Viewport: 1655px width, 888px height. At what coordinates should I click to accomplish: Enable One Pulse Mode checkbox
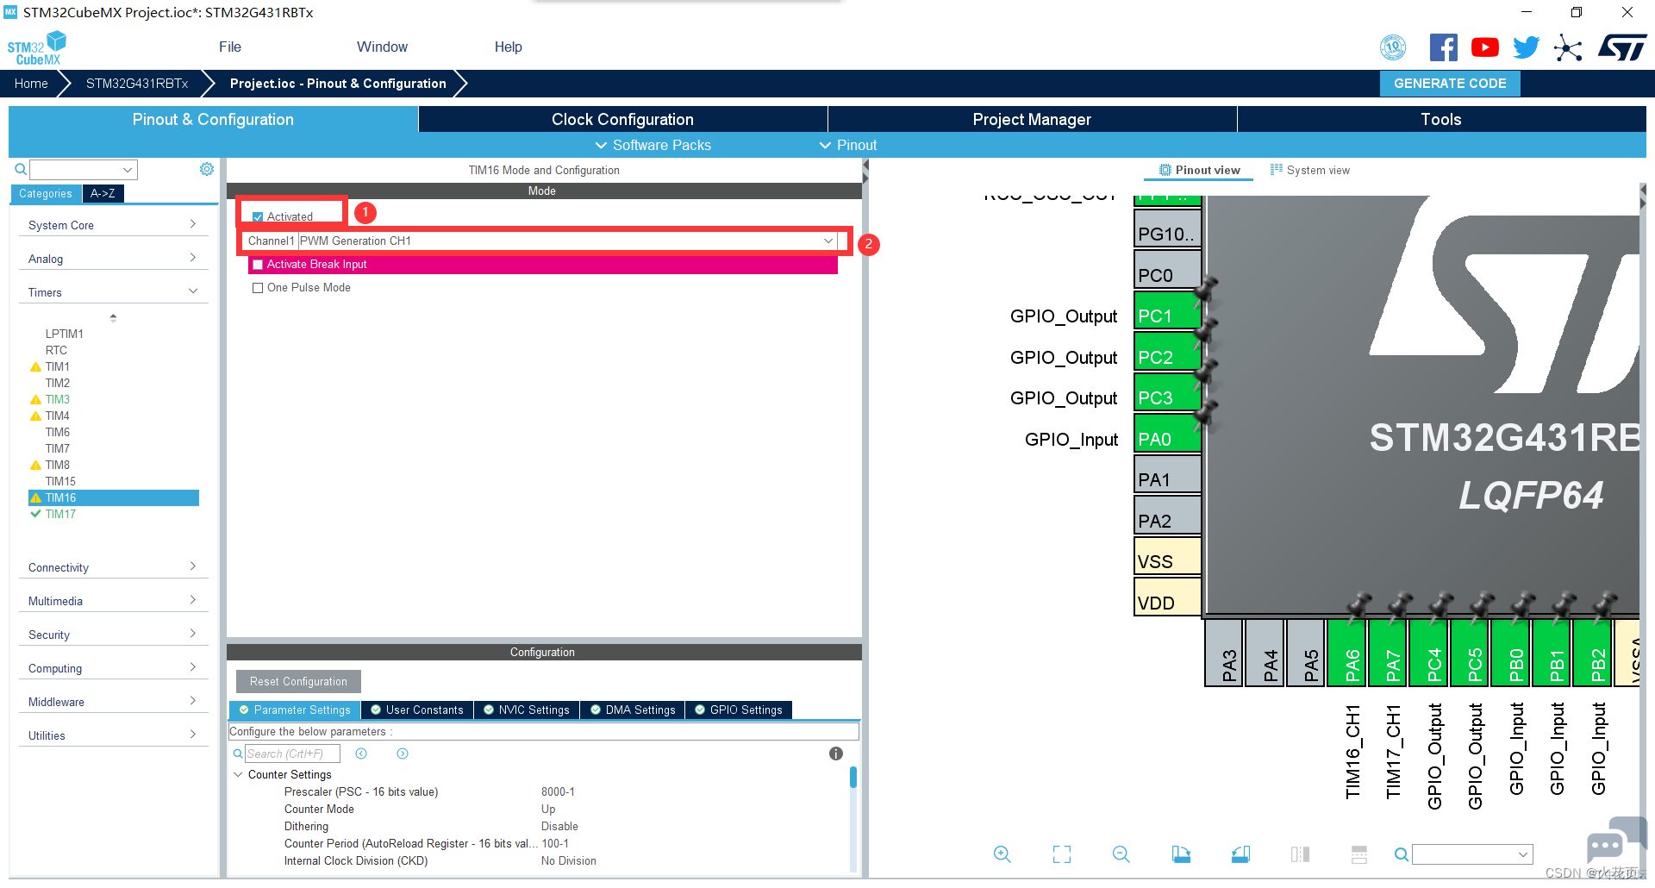click(x=258, y=288)
